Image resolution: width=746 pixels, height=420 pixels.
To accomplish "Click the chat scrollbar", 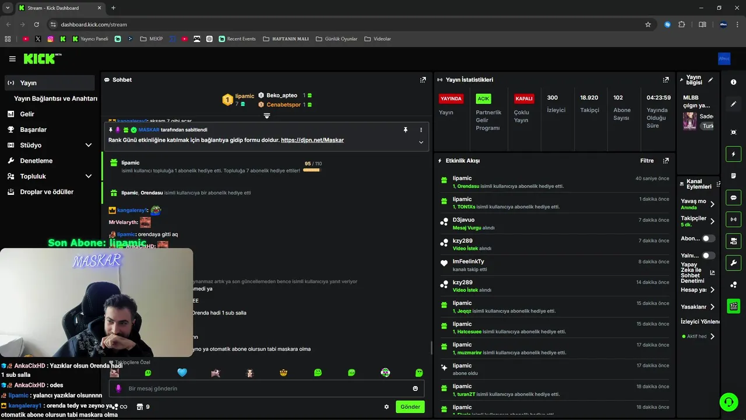I will click(x=431, y=348).
